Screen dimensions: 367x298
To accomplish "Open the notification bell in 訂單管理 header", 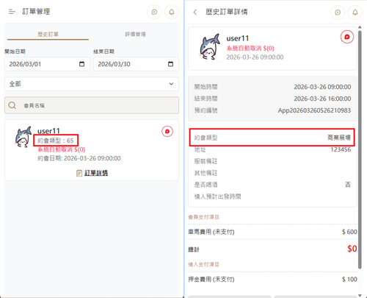I will 172,12.
